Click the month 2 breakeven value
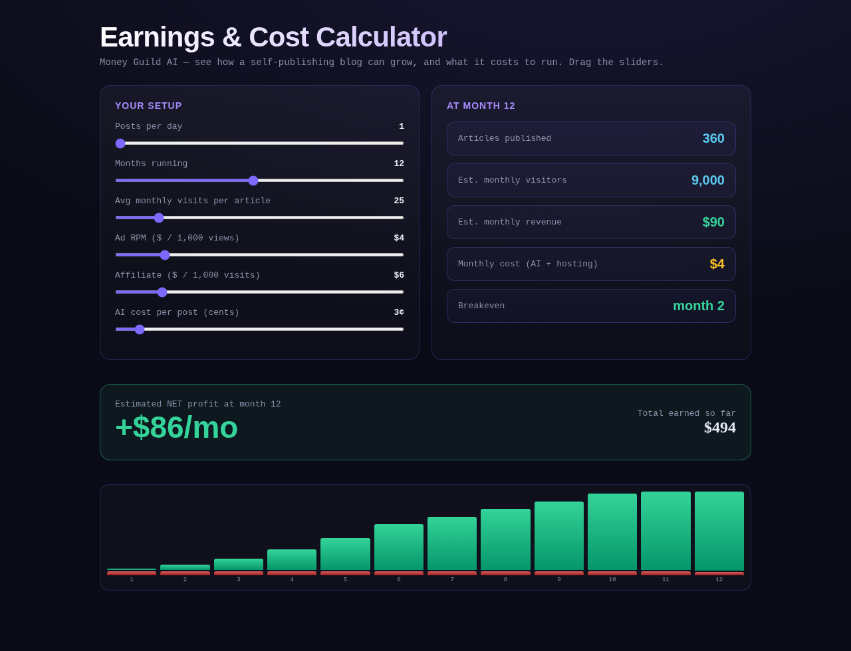The image size is (851, 651). click(699, 306)
